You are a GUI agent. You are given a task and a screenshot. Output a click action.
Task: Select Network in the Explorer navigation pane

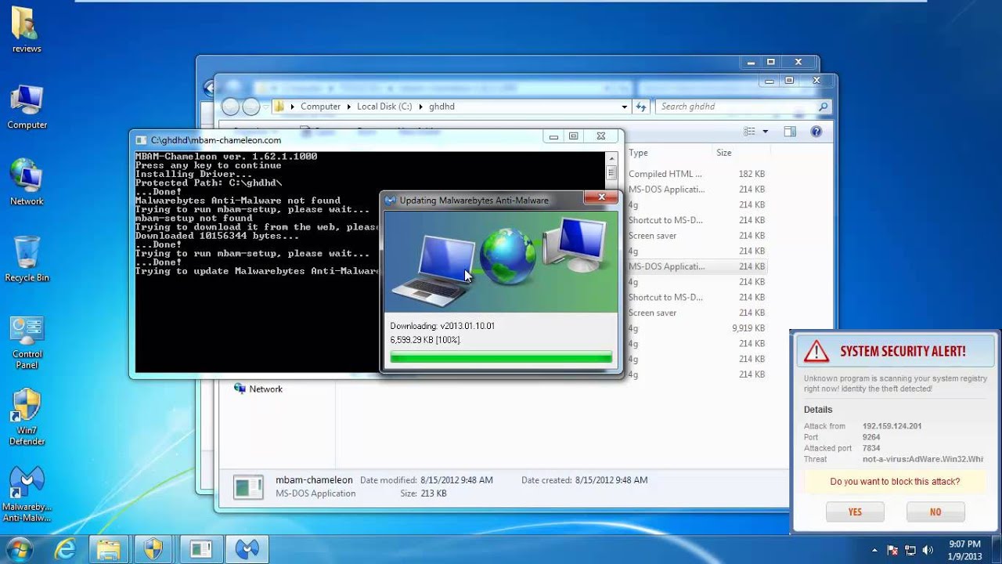[265, 389]
